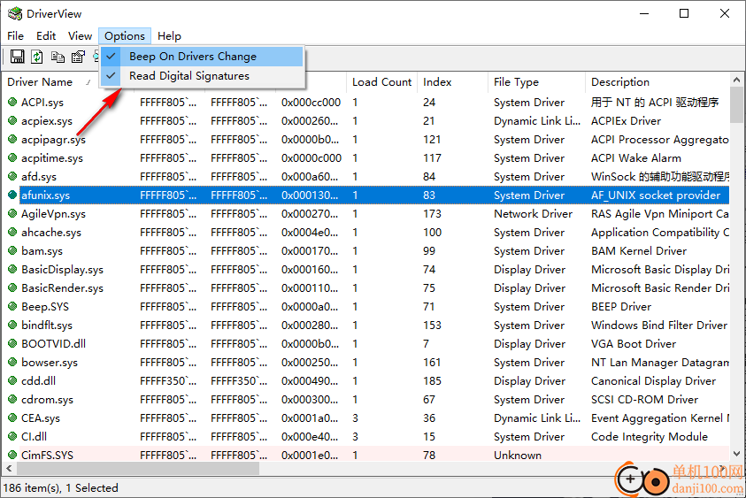Toggle Beep On Drivers Change option
This screenshot has height=498, width=746.
pyautogui.click(x=202, y=56)
